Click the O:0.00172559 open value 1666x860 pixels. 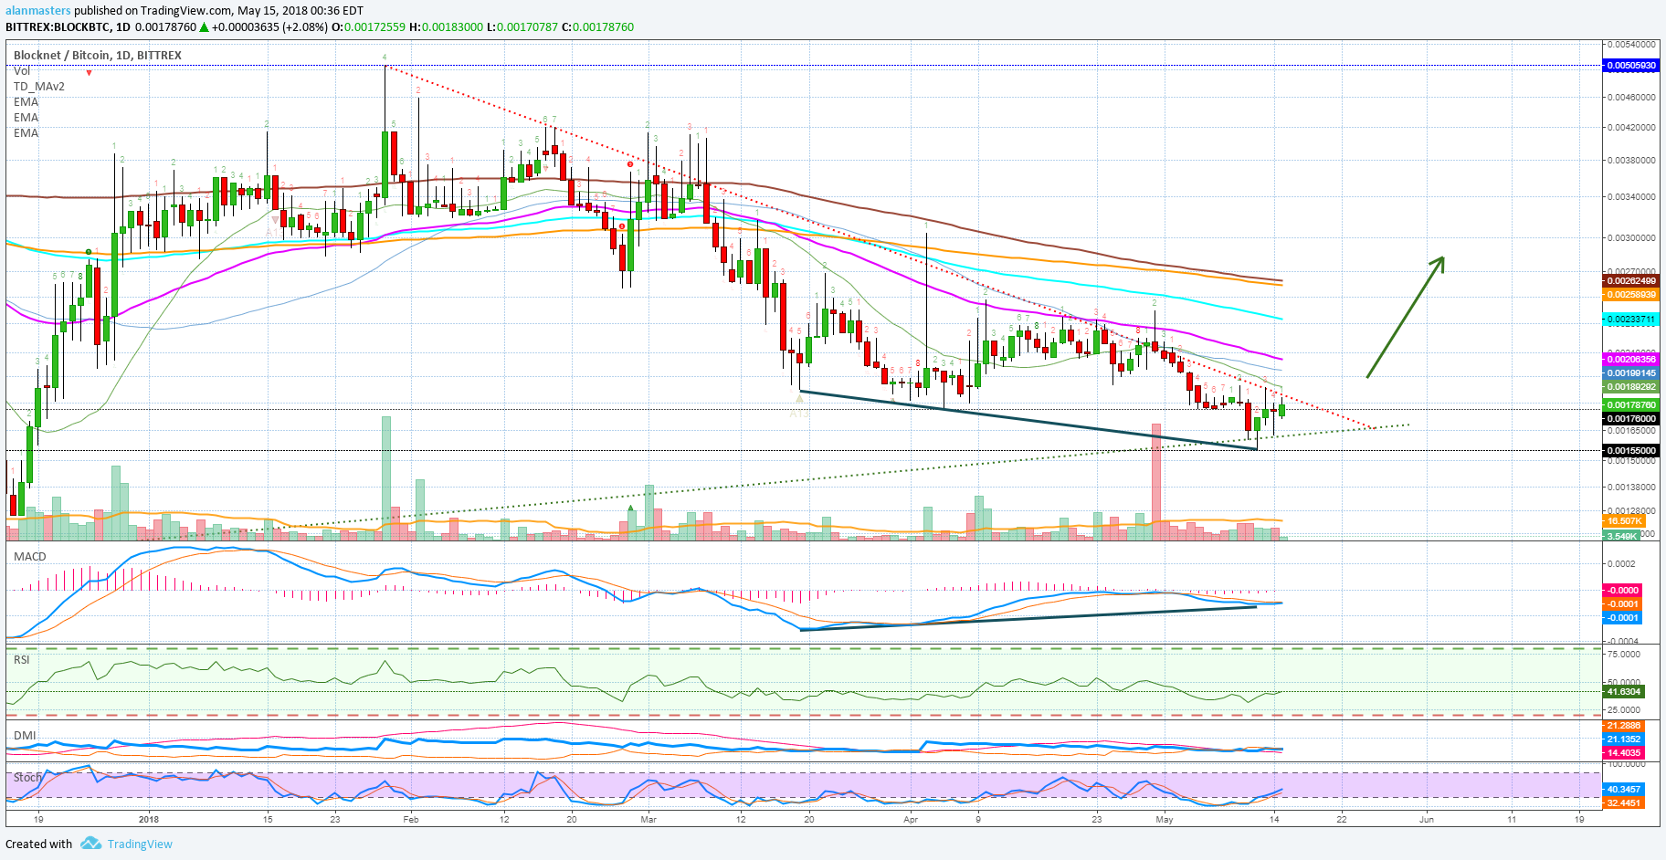[x=368, y=27]
